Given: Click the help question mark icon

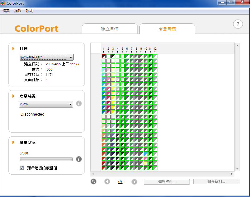Looking at the screenshot, I should [x=238, y=24].
